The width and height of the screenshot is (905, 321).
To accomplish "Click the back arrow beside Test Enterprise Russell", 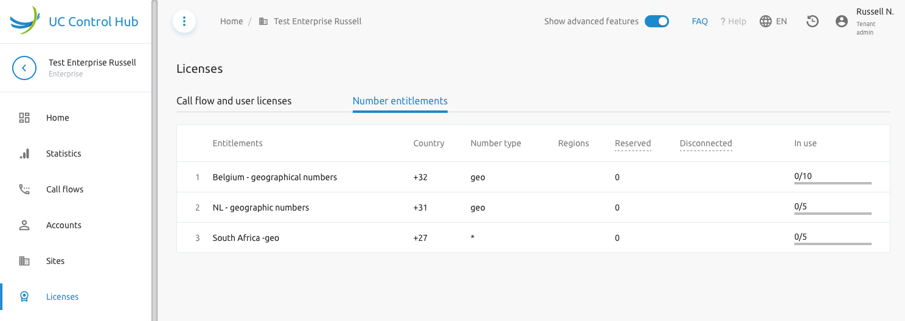I will [24, 68].
